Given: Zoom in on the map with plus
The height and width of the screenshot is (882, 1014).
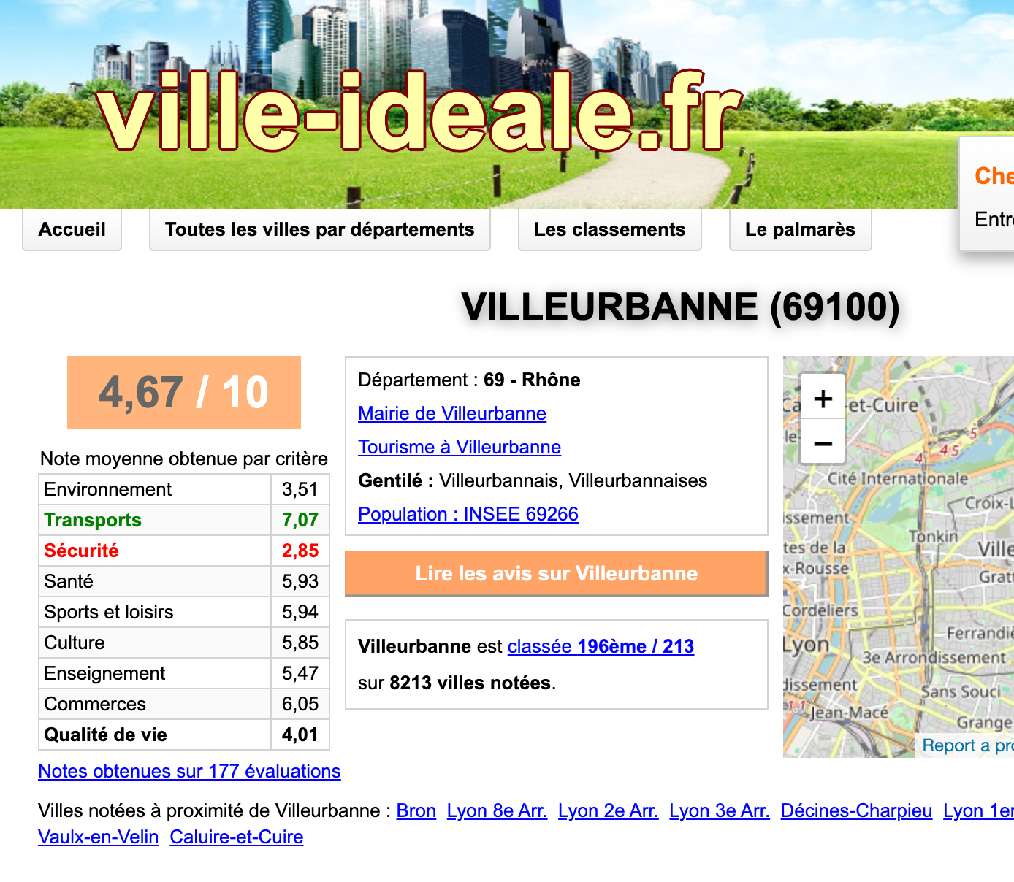Looking at the screenshot, I should [x=823, y=399].
